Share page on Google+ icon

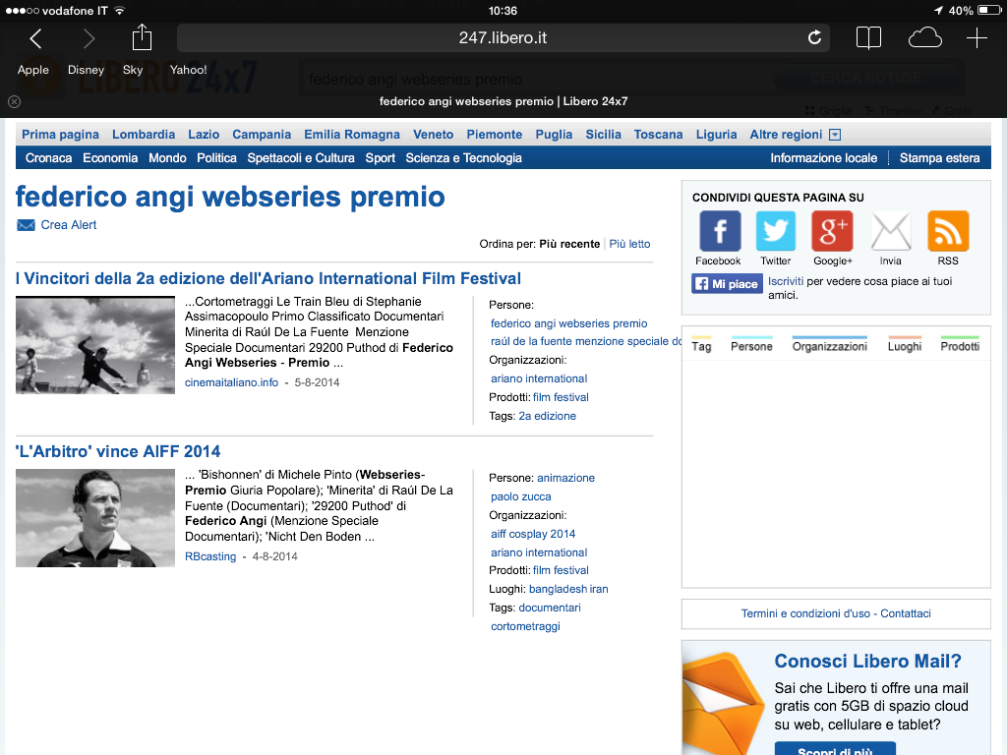[832, 232]
